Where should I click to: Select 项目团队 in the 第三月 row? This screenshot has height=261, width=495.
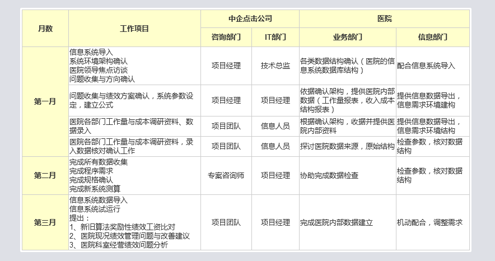click(226, 222)
